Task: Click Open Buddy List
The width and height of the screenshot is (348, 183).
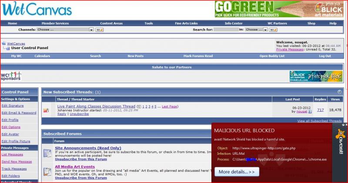Action: point(272,56)
